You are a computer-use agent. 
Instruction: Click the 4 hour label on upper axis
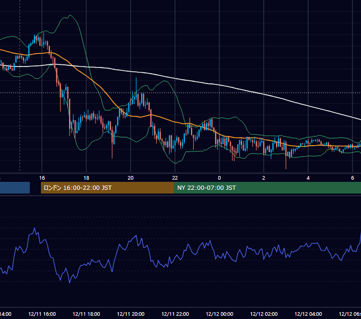[x=308, y=178]
